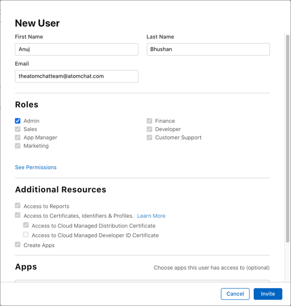Cancel the new user dialog
This screenshot has height=306, width=291.
[235, 294]
